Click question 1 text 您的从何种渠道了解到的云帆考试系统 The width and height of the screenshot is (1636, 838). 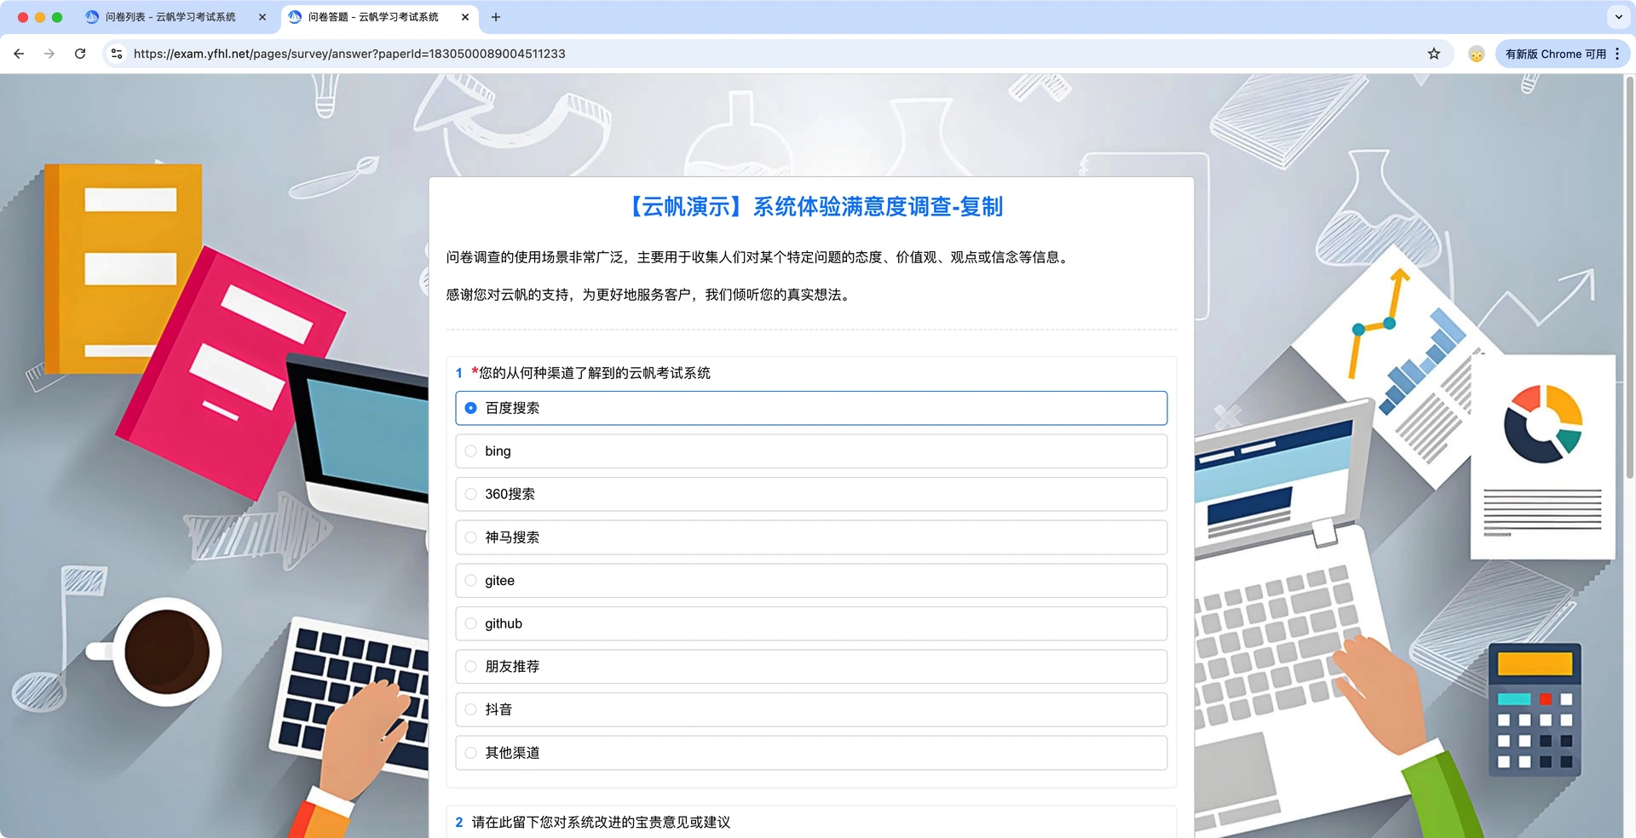[x=594, y=373]
